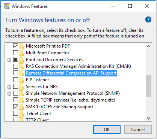This screenshot has height=139, width=157.
Task: Click the scrollbar up arrow
Action: coord(149,46)
